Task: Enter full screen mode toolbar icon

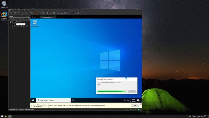Action: tap(65, 13)
